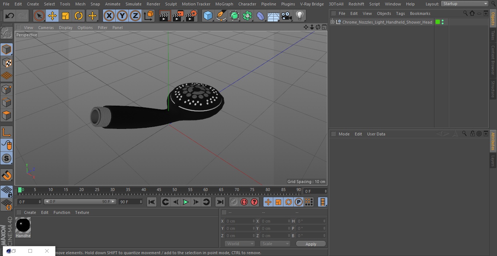Select the Scale tool

tap(65, 16)
